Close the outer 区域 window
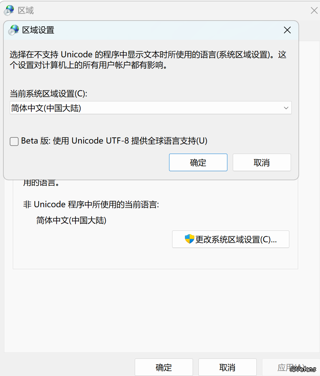320x376 pixels. tap(314, 10)
